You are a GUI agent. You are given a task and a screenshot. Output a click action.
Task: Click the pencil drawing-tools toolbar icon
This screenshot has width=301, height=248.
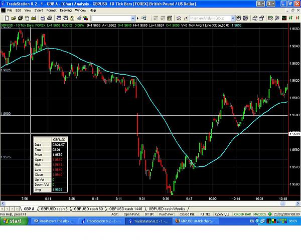79,18
